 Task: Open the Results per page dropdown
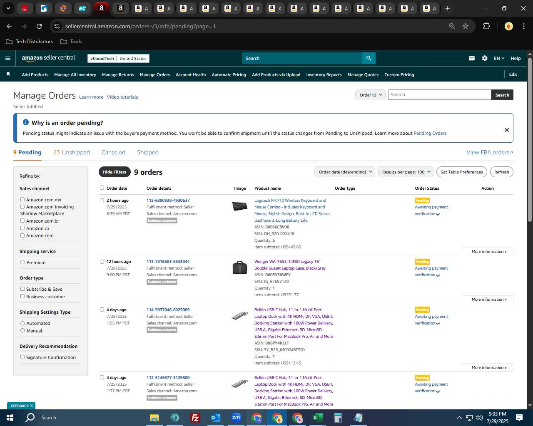click(406, 172)
